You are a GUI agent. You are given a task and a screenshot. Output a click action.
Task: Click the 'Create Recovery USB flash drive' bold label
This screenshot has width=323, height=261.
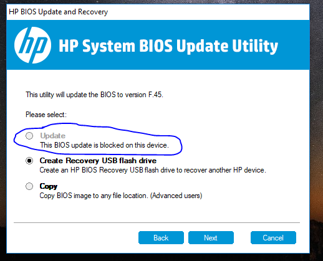point(98,161)
